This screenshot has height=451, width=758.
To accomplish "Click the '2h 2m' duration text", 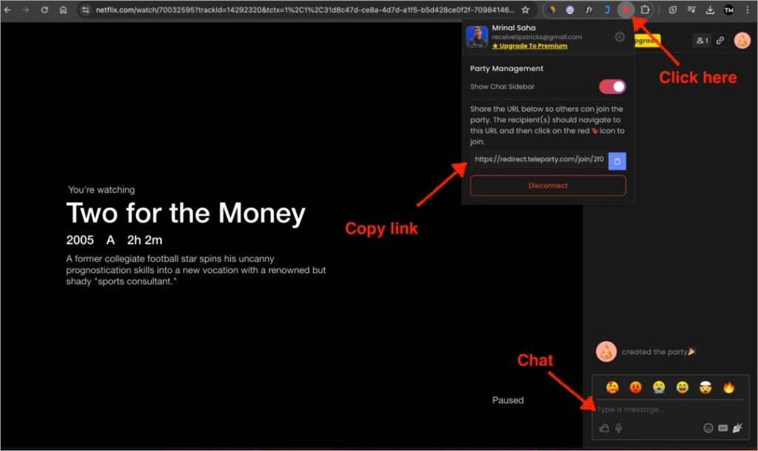I will pos(144,240).
